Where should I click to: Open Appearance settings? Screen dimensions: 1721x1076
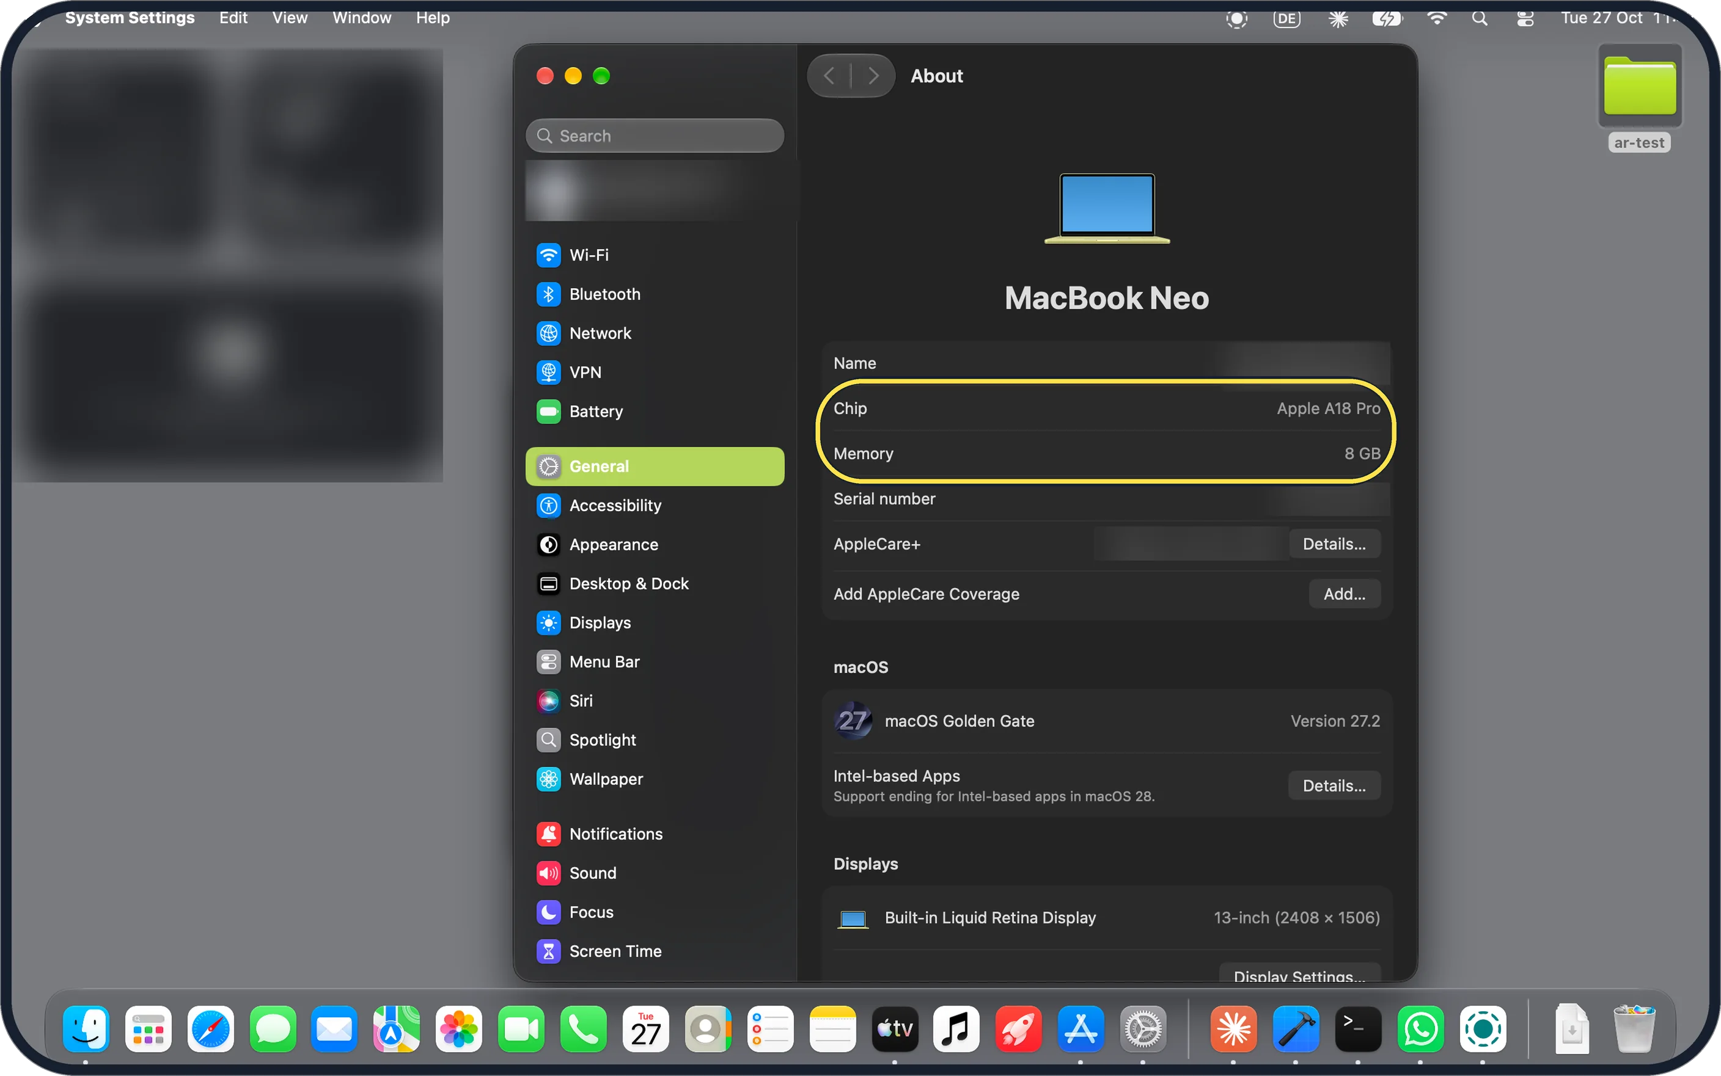pos(655,544)
